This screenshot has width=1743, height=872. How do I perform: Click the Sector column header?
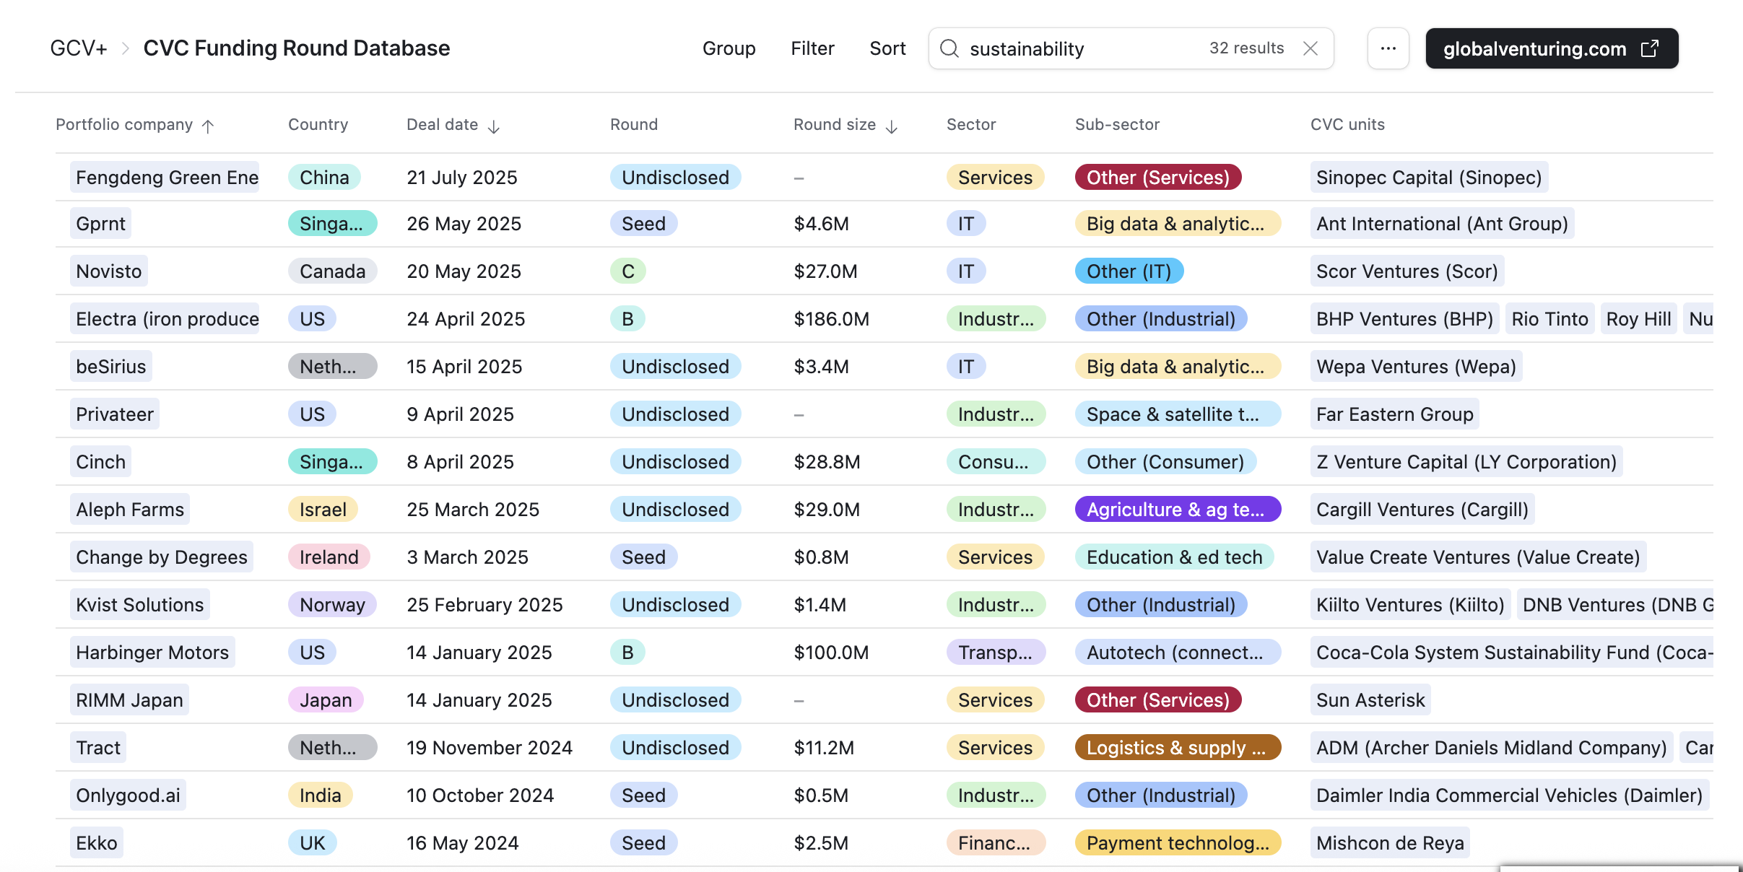(x=971, y=124)
